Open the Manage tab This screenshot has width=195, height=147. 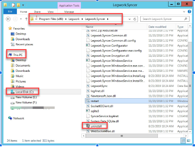69,12
